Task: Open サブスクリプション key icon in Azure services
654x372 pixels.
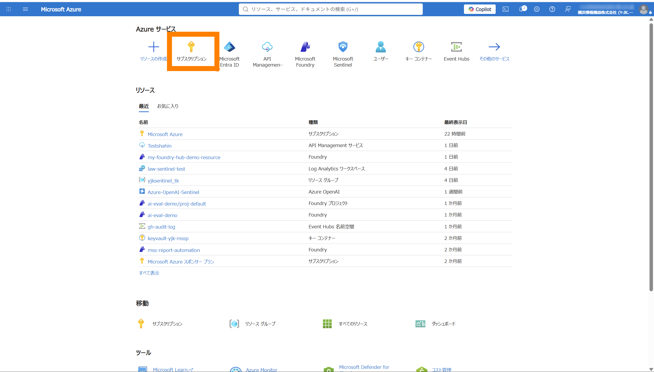Action: coord(191,47)
